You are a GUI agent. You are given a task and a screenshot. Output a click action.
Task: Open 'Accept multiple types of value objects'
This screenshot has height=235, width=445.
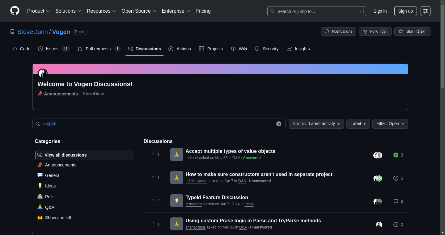click(x=230, y=151)
